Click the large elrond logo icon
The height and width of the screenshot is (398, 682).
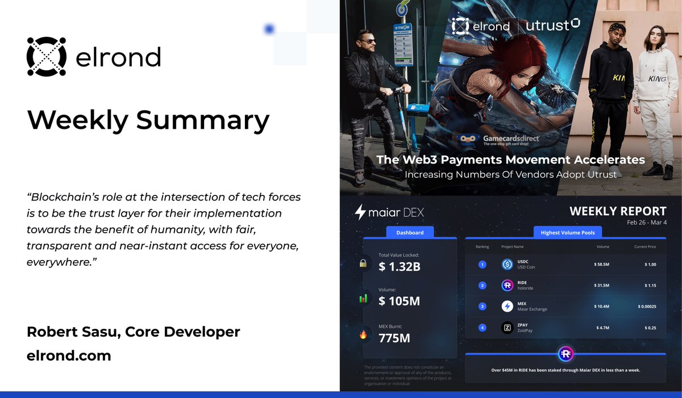(x=47, y=57)
